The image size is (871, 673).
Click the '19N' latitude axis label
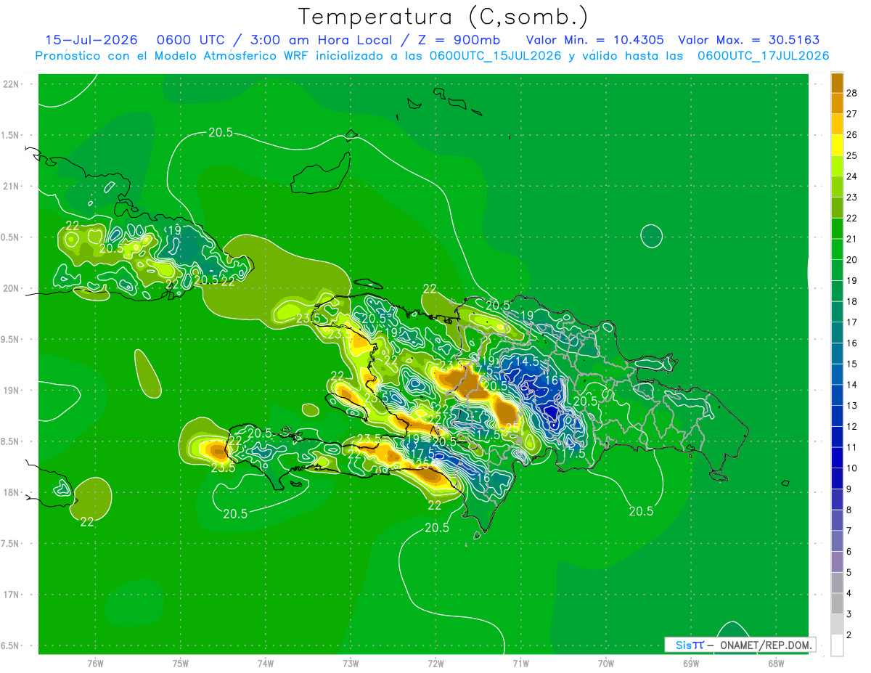pyautogui.click(x=10, y=391)
